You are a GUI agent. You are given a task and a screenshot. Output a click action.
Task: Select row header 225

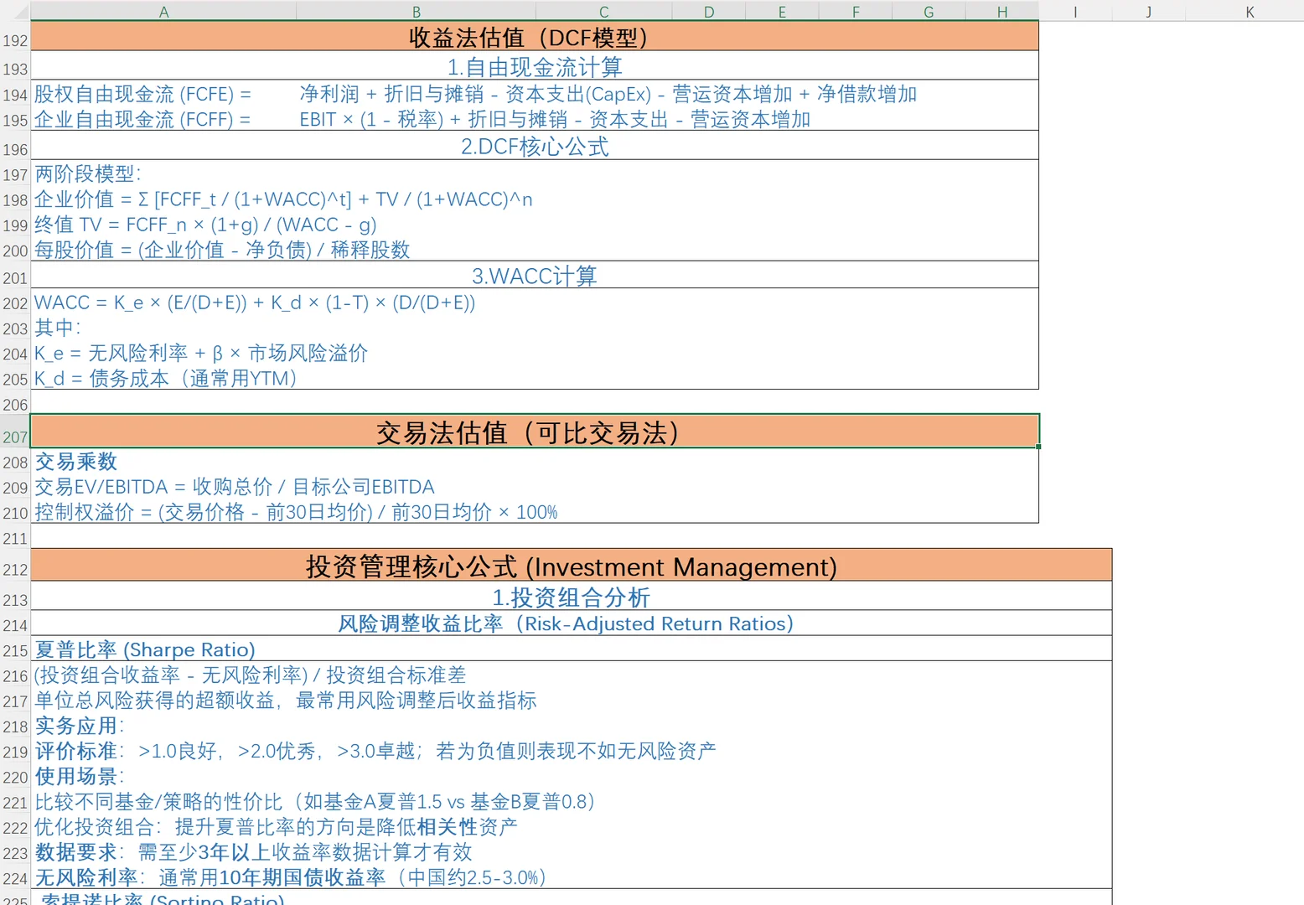coord(14,899)
